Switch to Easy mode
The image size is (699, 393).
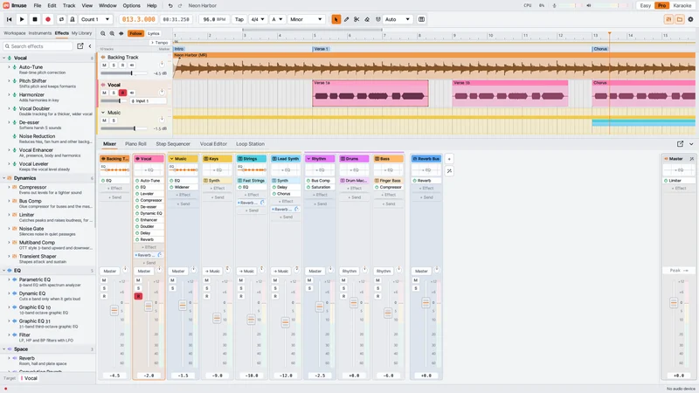pyautogui.click(x=646, y=6)
